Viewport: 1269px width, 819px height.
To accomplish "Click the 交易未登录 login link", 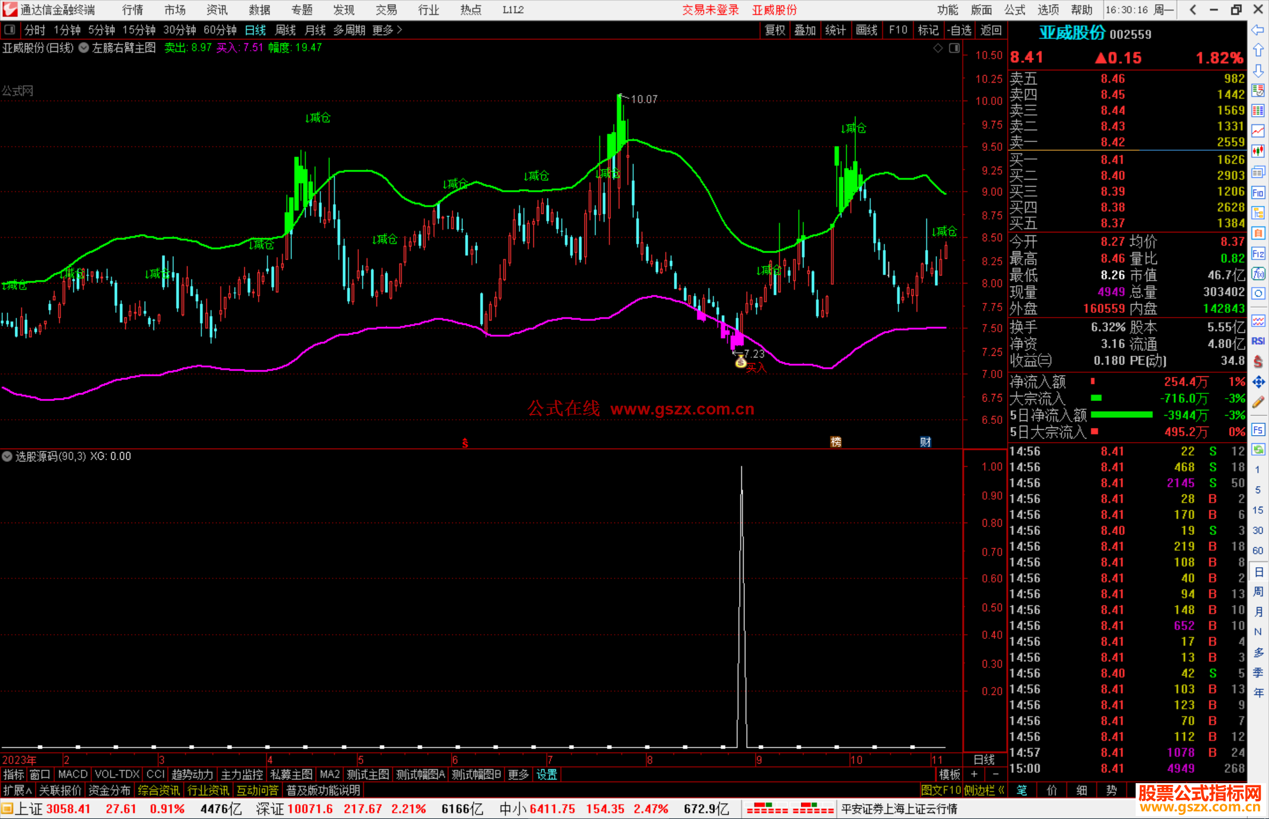I will 710,10.
